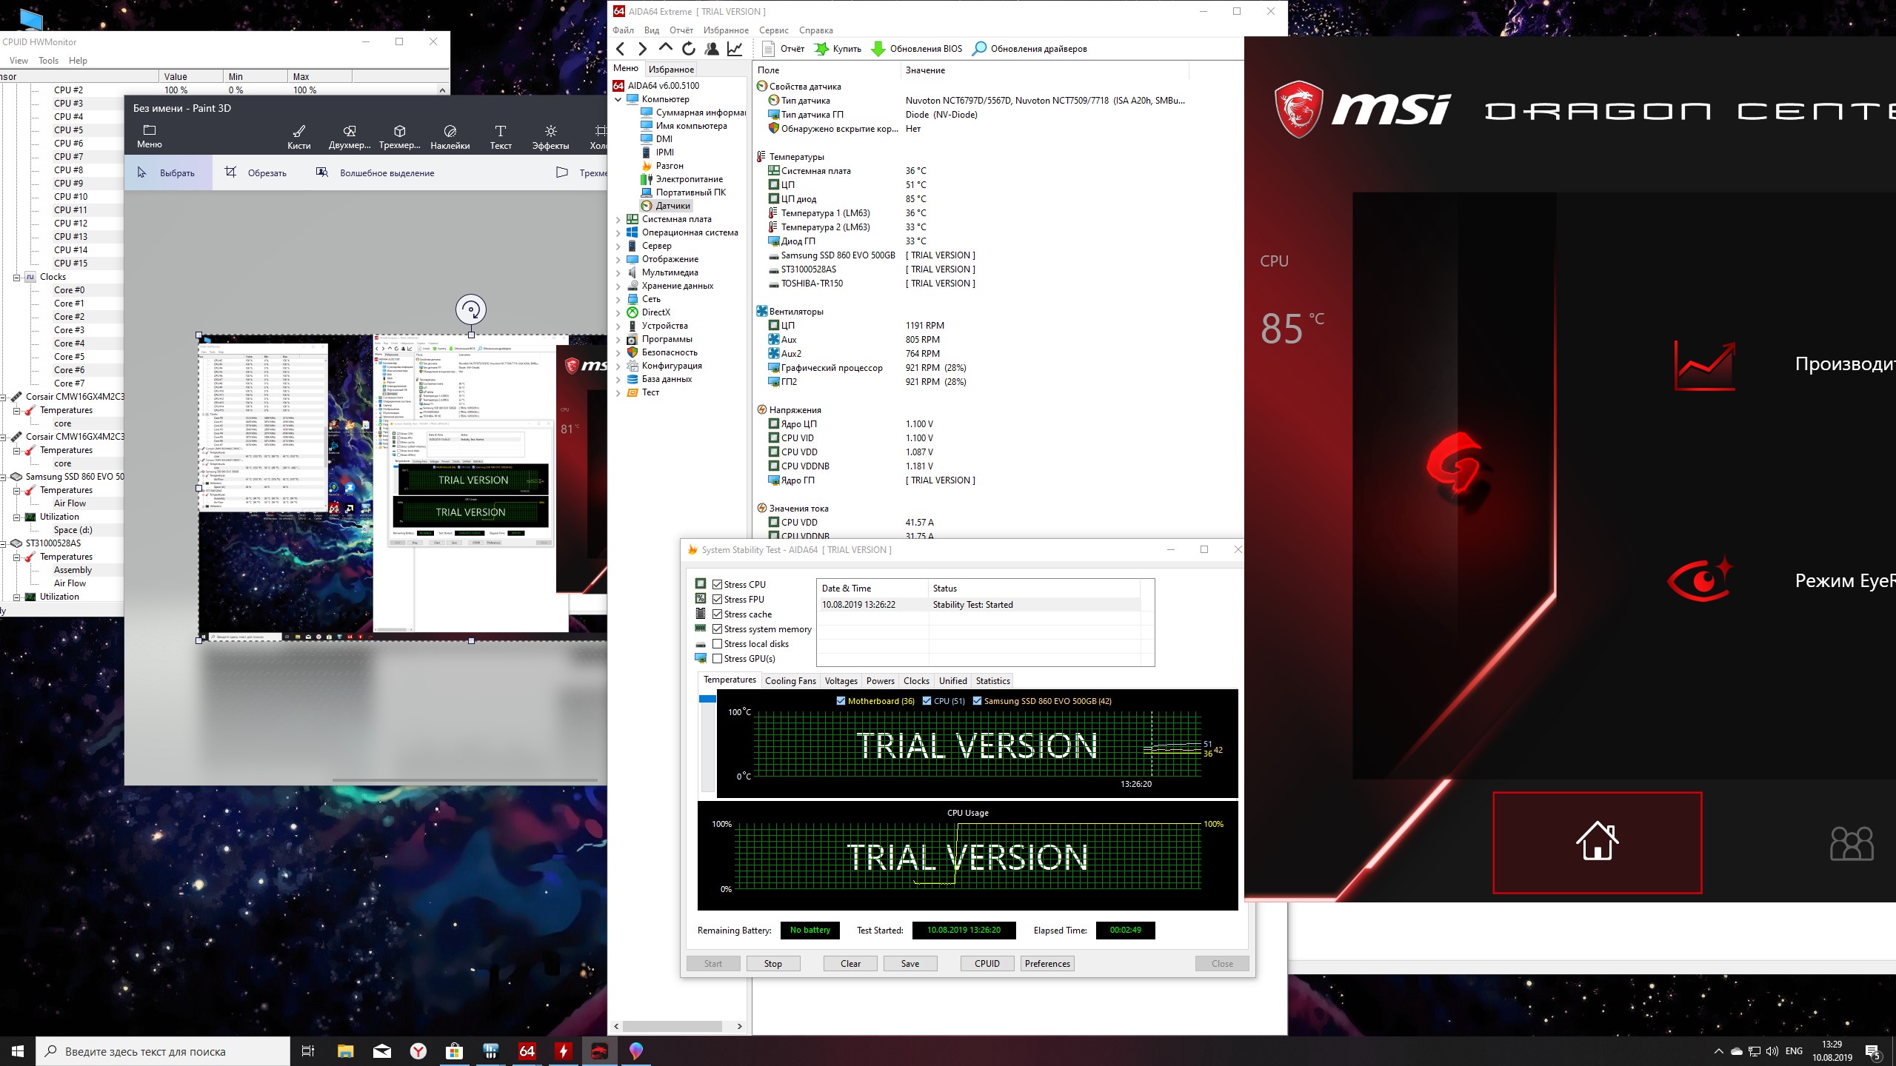Screen dimensions: 1896x1066
Task: Click the Preferences button in Stability Test
Action: point(1047,964)
